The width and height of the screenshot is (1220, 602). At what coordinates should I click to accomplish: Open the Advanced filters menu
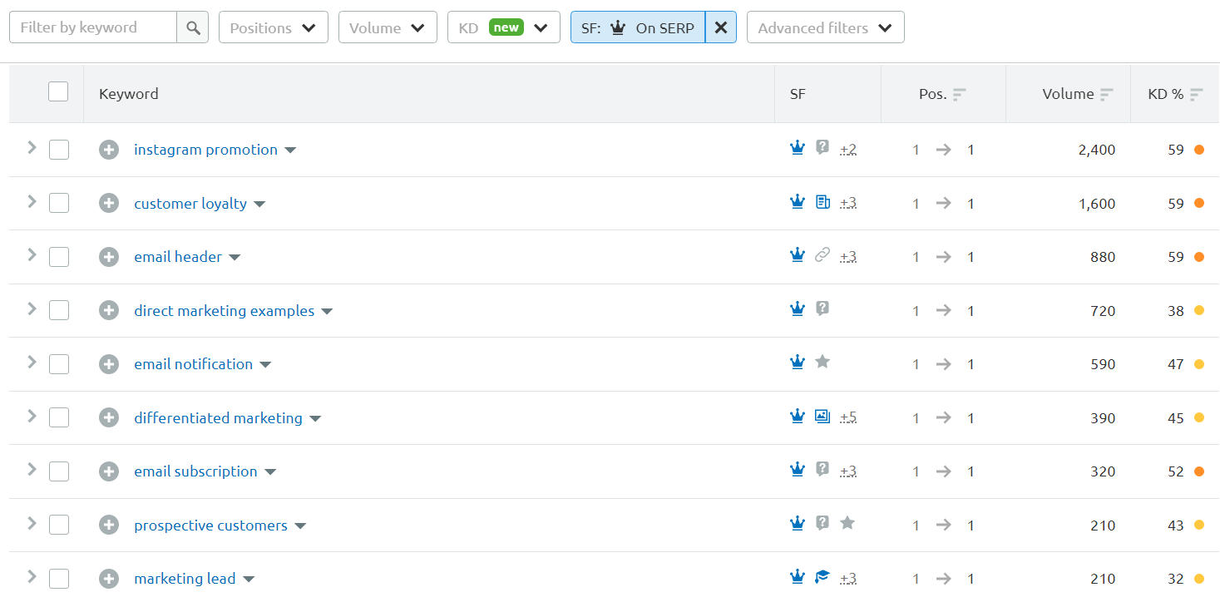coord(824,27)
